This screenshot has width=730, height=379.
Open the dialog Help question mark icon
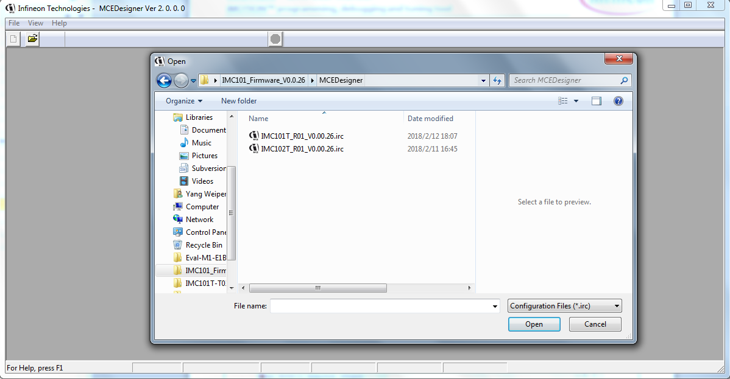coord(618,101)
